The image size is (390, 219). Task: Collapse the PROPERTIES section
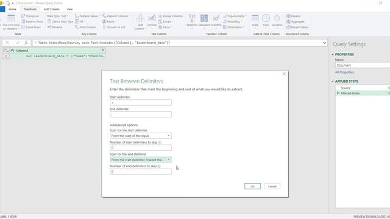333,54
